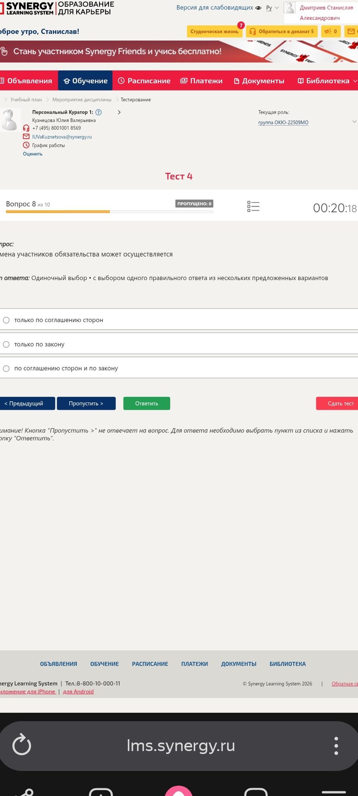
Task: Open the question list icon
Action: coord(253,206)
